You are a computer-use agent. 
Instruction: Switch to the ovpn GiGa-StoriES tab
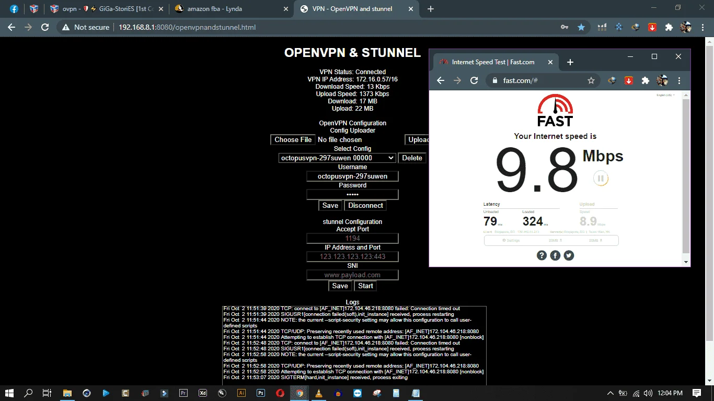[107, 9]
